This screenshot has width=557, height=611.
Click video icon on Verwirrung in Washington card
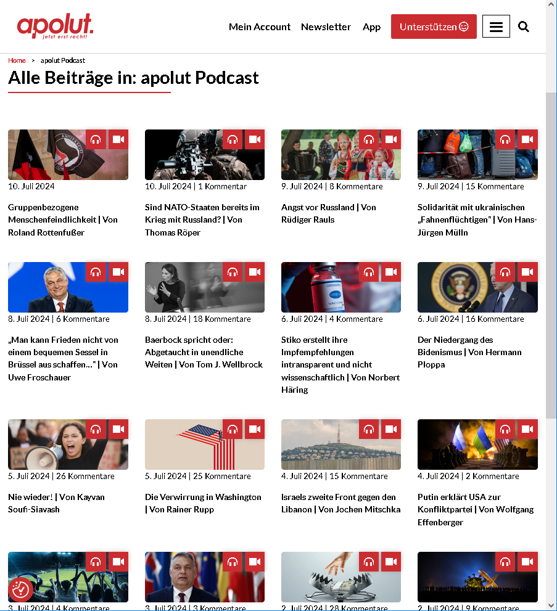(x=255, y=429)
